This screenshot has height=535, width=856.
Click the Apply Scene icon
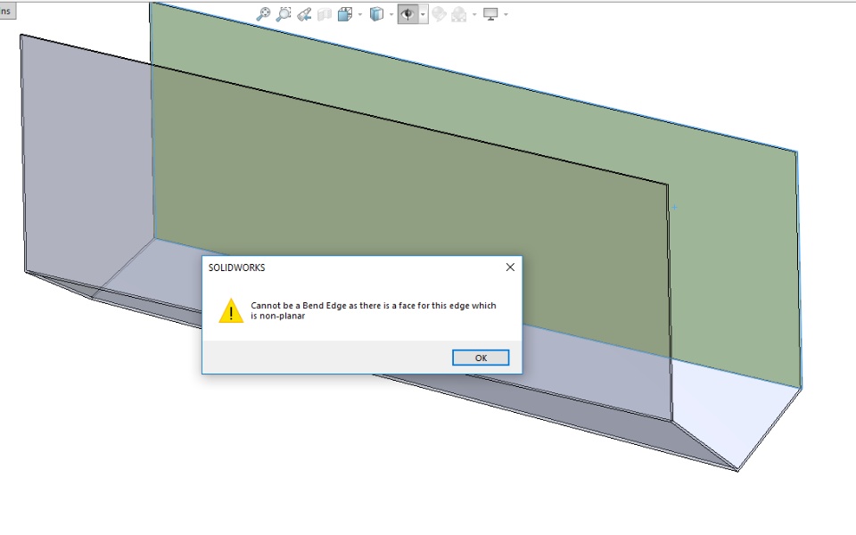point(459,14)
